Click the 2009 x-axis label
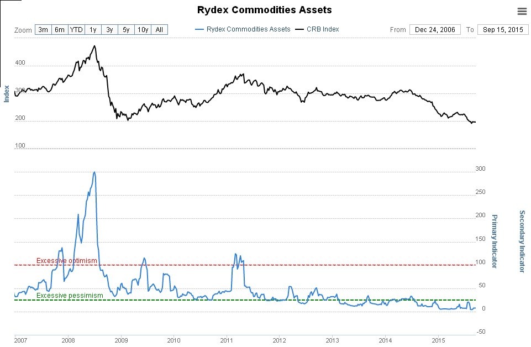 [121, 340]
